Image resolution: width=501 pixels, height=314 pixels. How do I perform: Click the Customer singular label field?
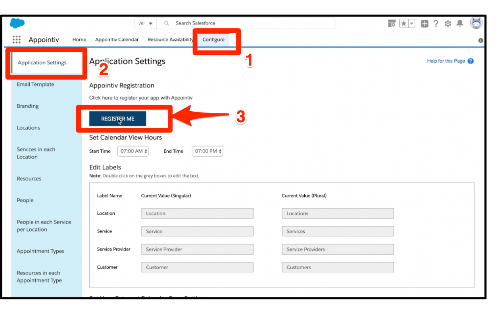[197, 267]
